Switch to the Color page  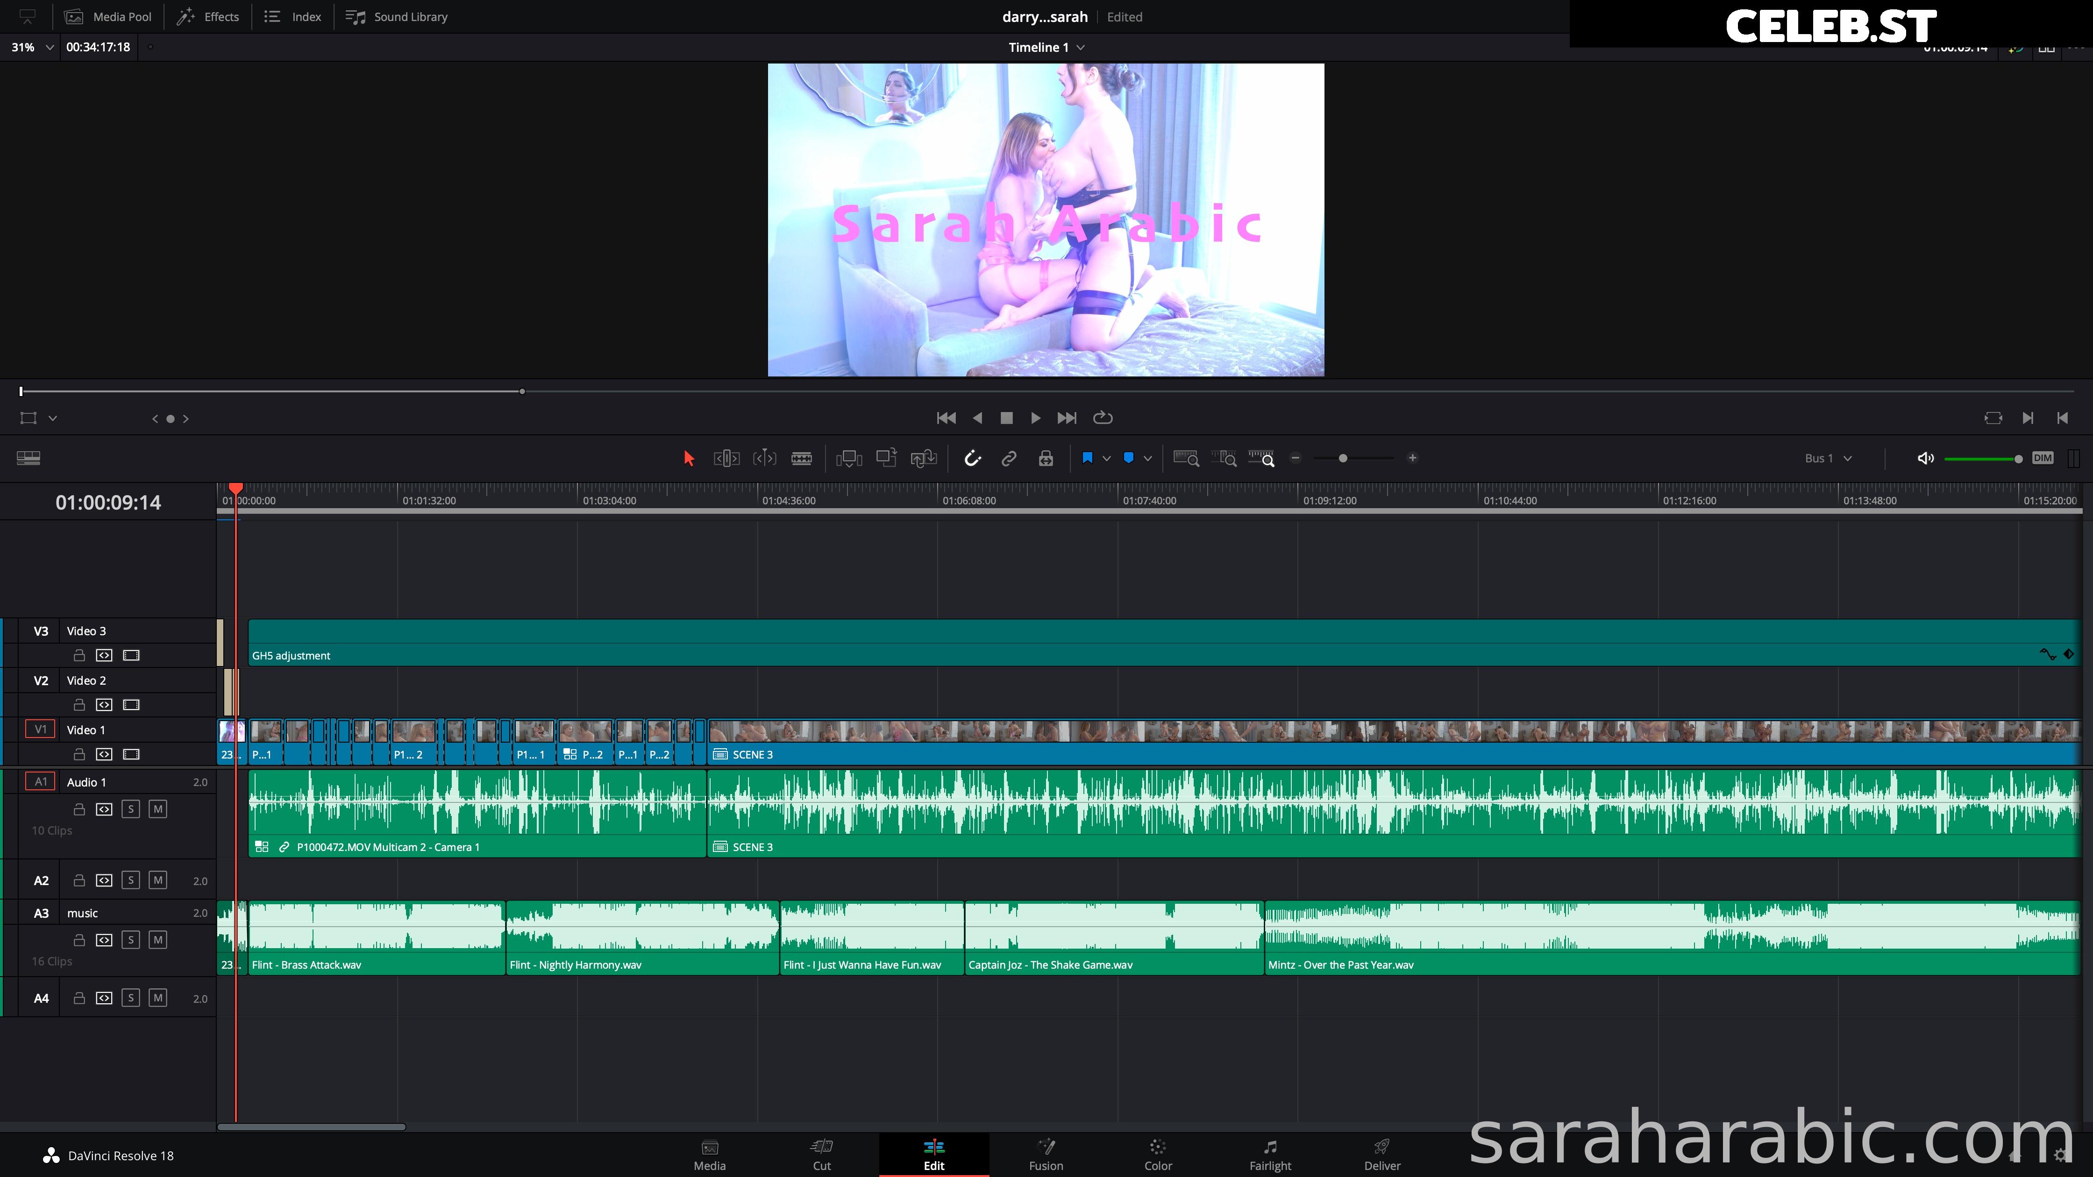1158,1155
